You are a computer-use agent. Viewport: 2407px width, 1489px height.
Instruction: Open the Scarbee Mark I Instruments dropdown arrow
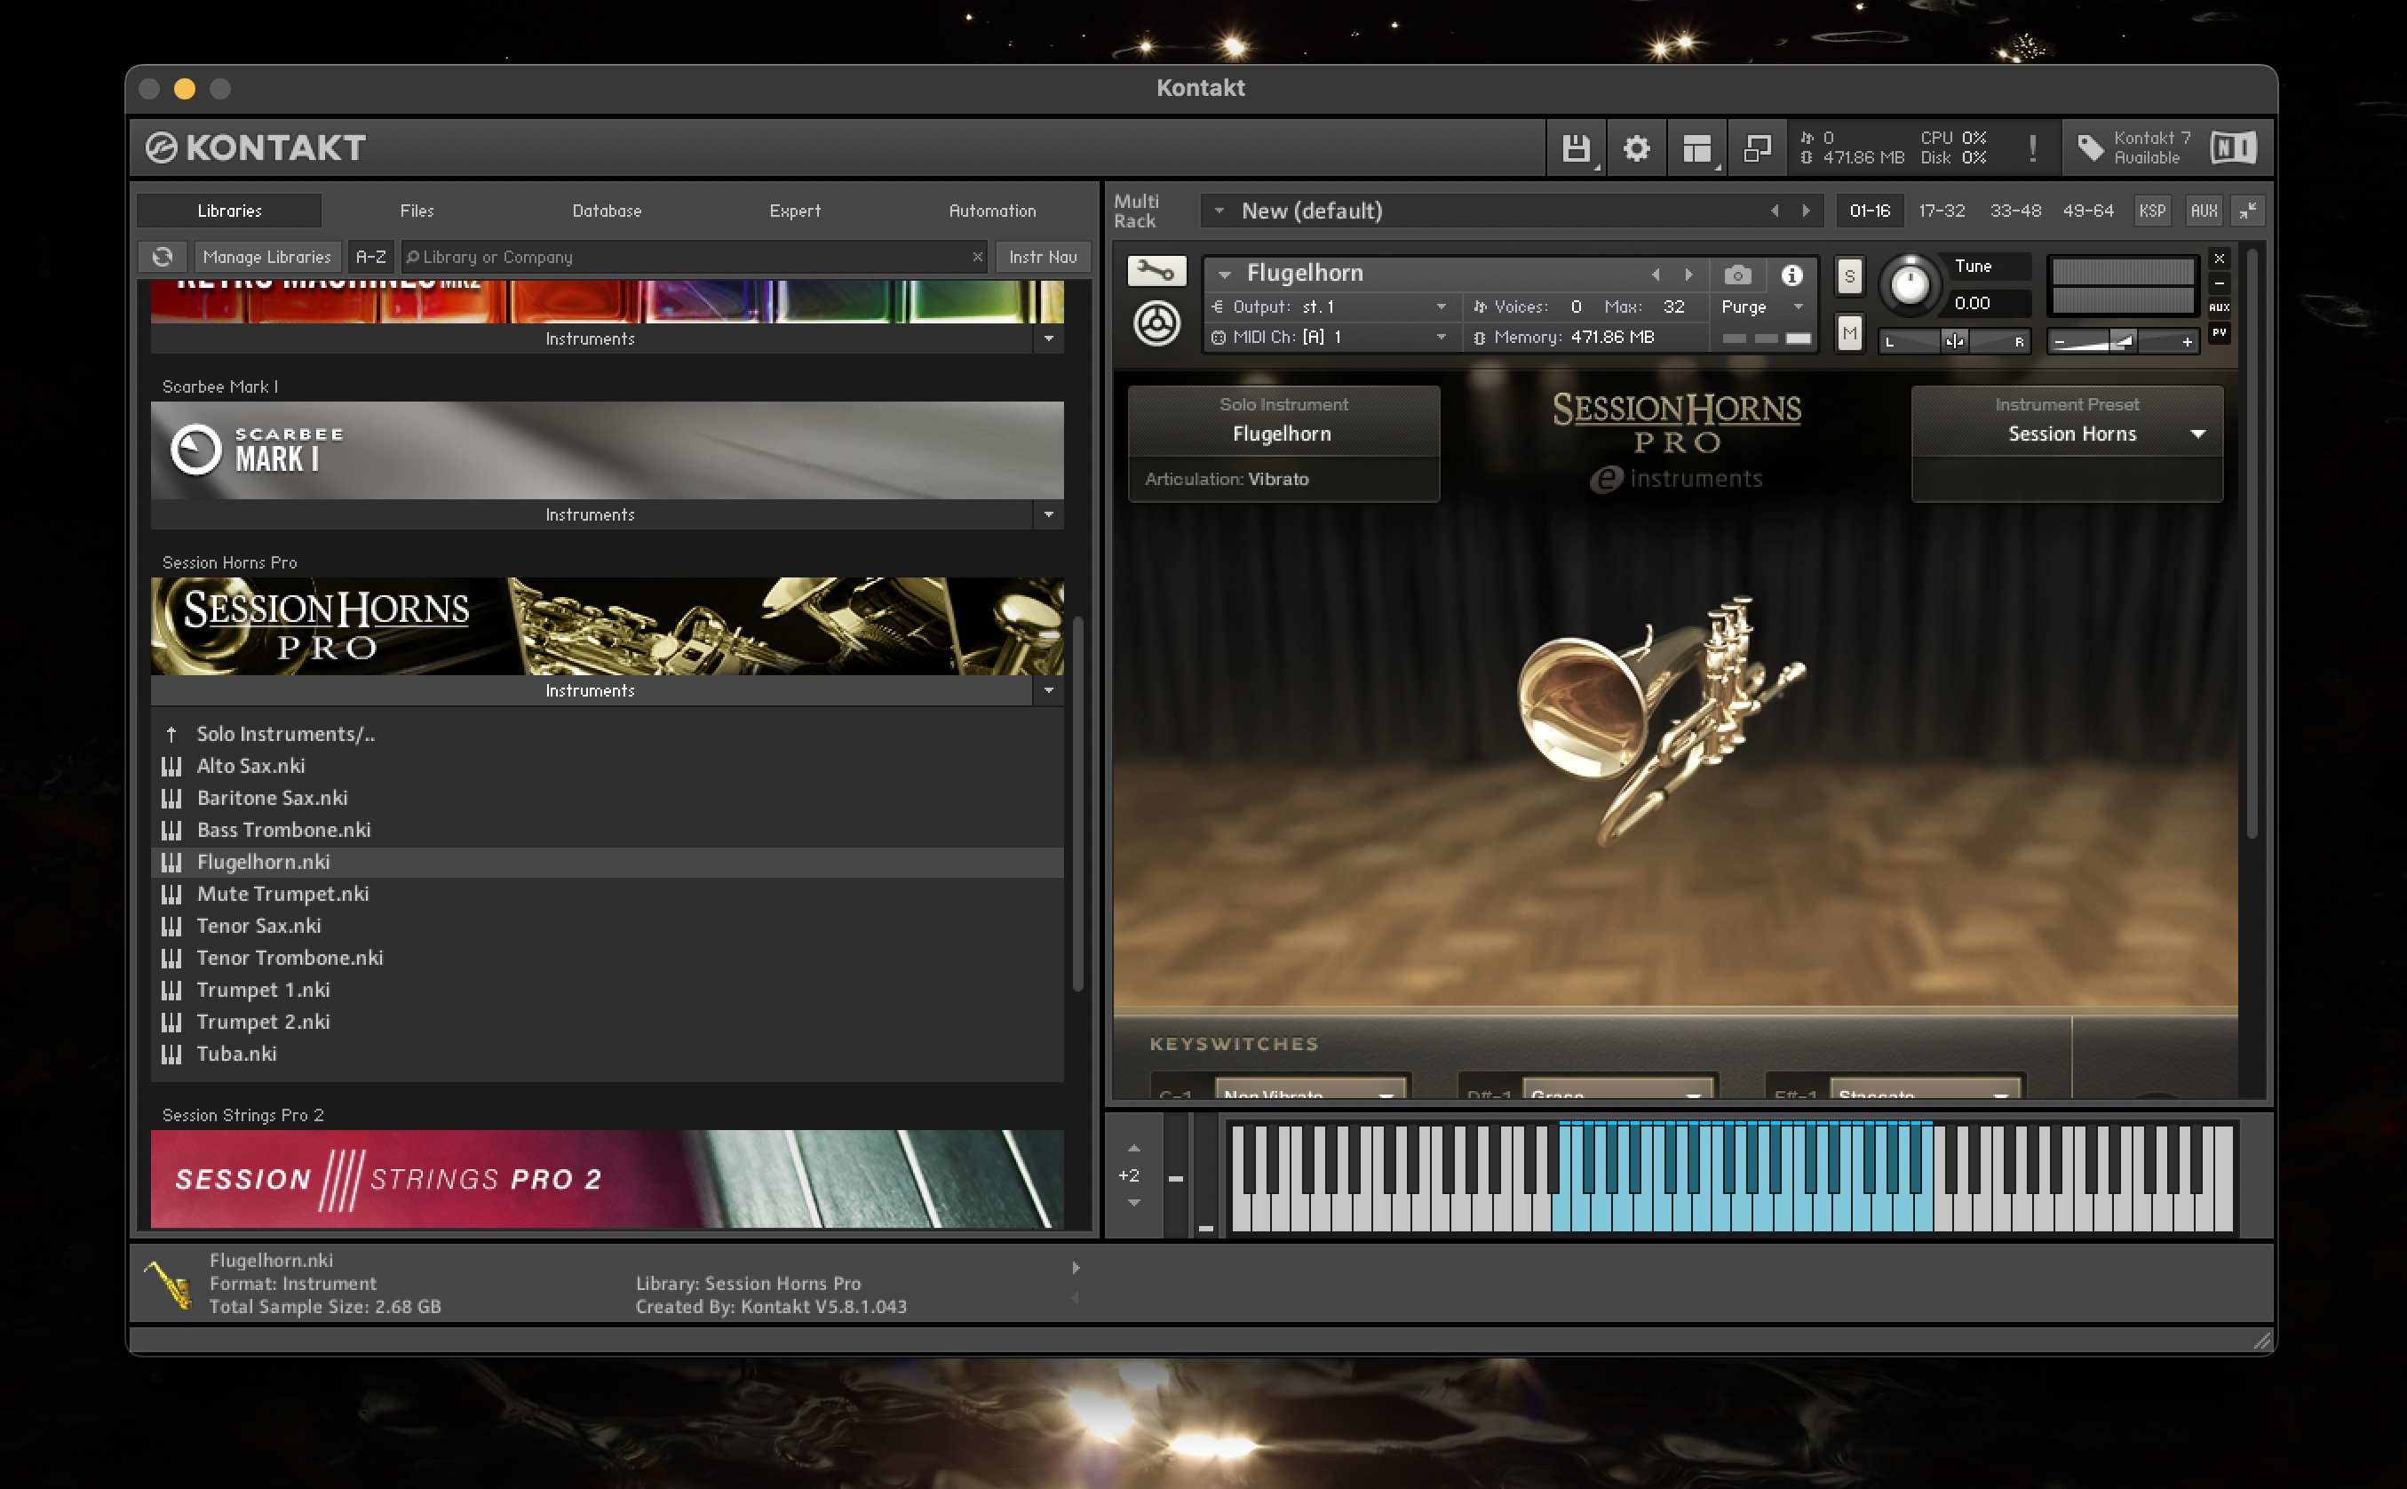pyautogui.click(x=1048, y=515)
